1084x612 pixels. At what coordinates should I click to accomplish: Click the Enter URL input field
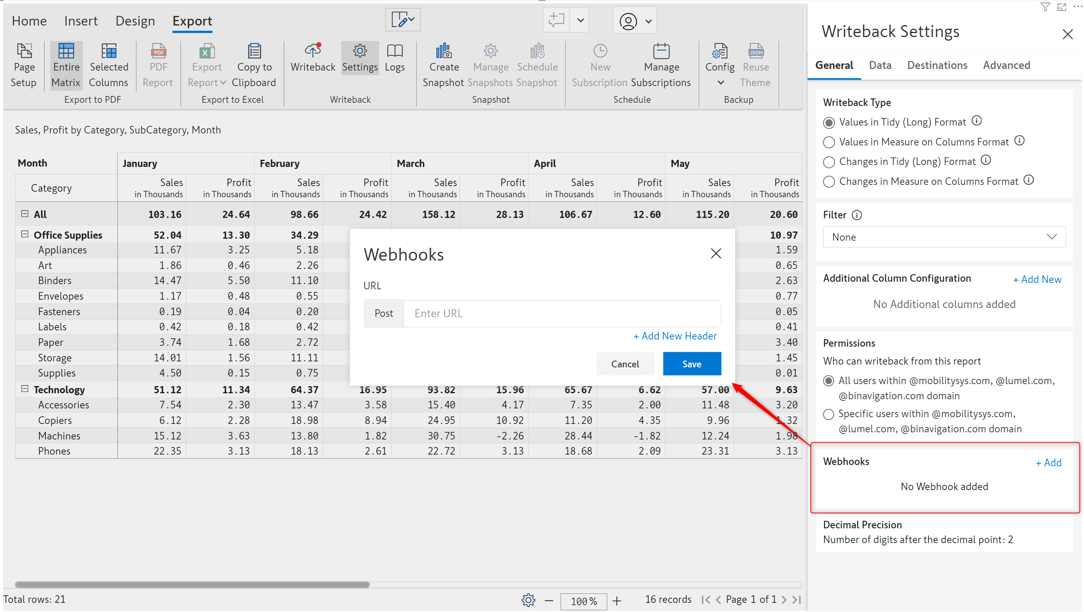[x=562, y=313]
